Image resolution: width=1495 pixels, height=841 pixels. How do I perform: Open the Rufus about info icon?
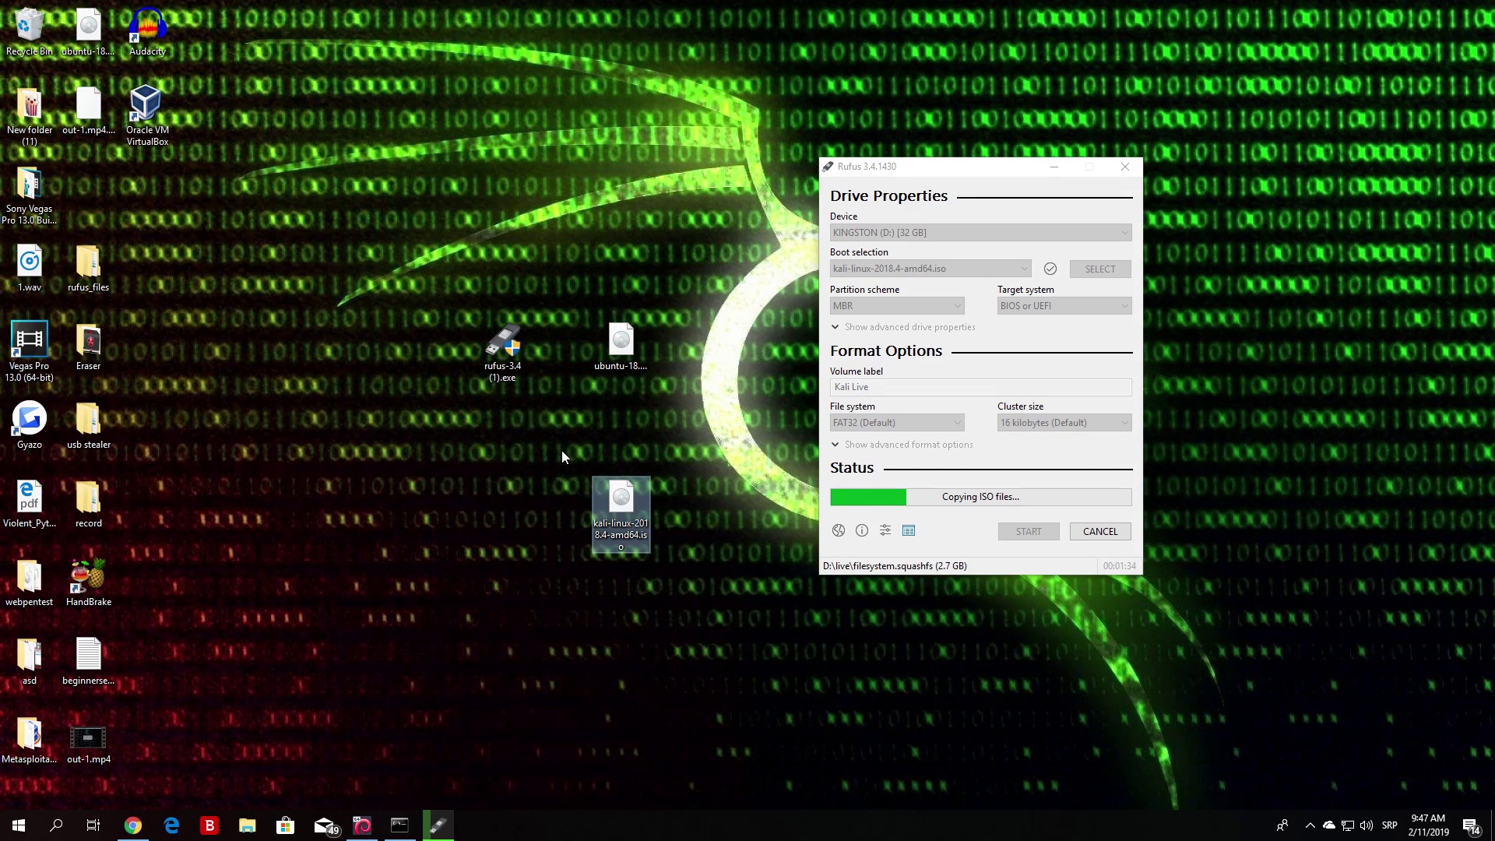tap(862, 530)
